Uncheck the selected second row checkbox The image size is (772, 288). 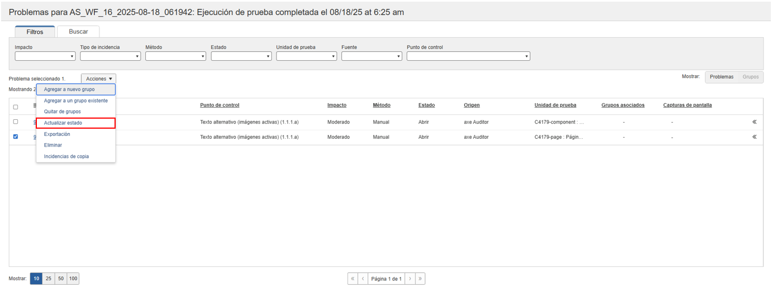pyautogui.click(x=16, y=136)
